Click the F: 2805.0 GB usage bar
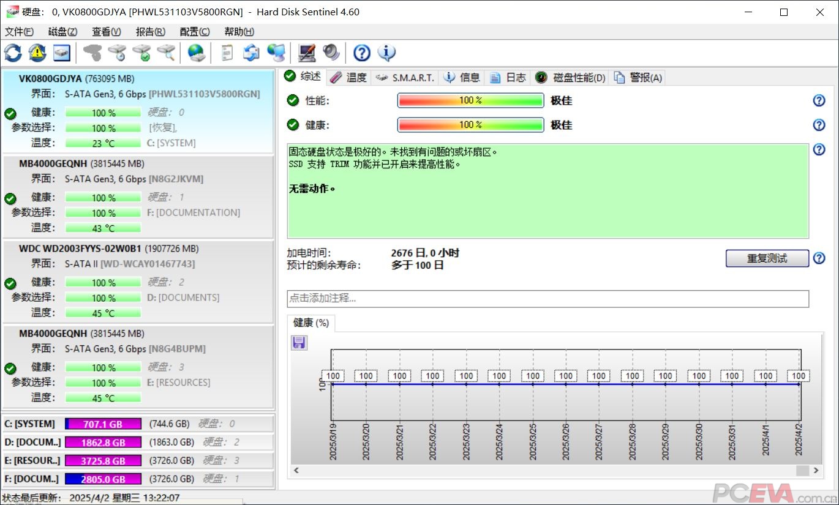The image size is (839, 505). click(x=103, y=479)
